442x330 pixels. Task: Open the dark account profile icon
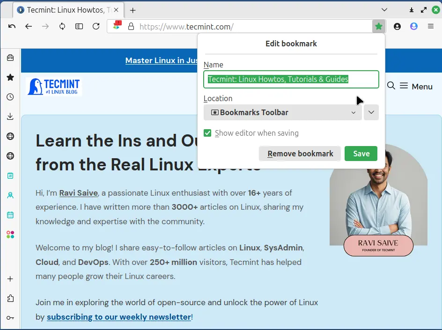397,27
